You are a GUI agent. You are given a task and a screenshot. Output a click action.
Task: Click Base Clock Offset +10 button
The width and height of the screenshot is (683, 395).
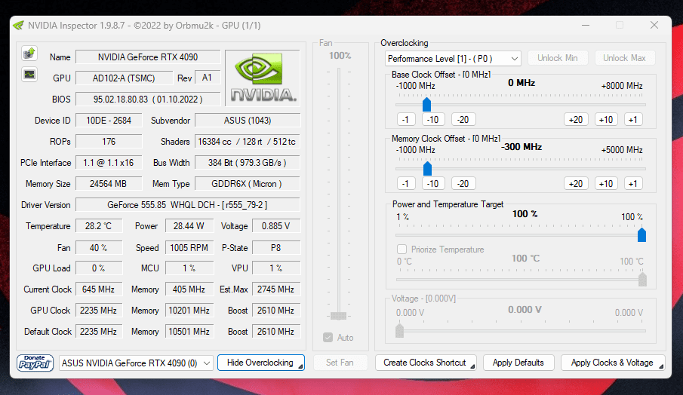(606, 120)
